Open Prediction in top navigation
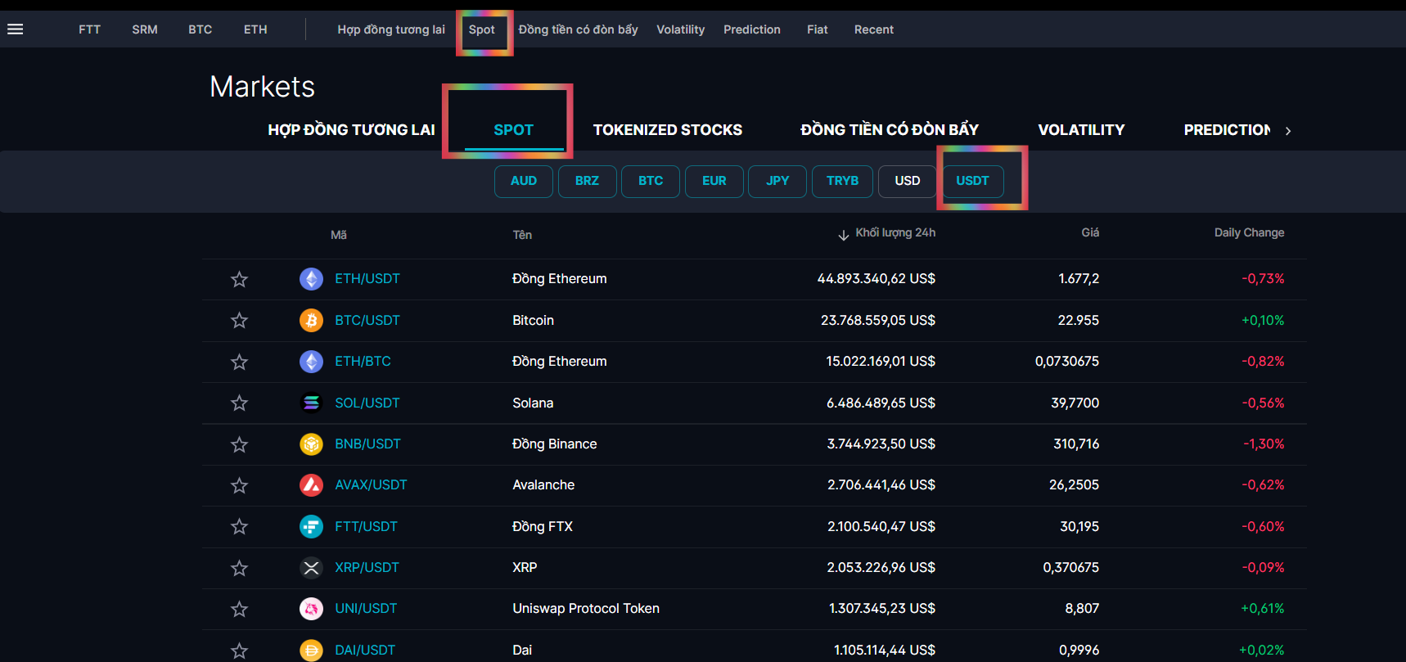The width and height of the screenshot is (1406, 662). [752, 29]
